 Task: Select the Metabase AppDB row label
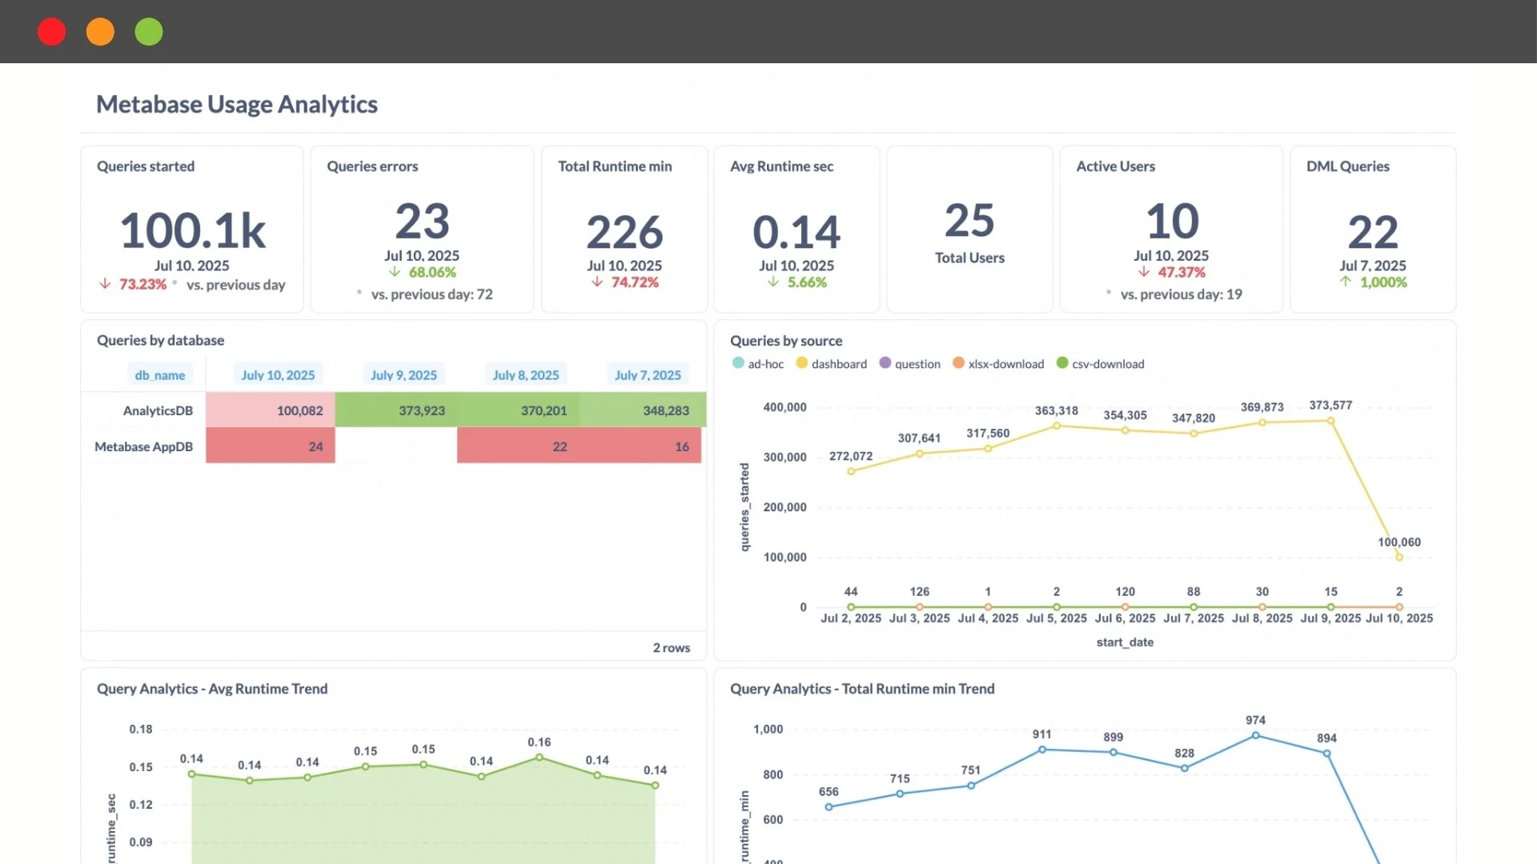(143, 446)
